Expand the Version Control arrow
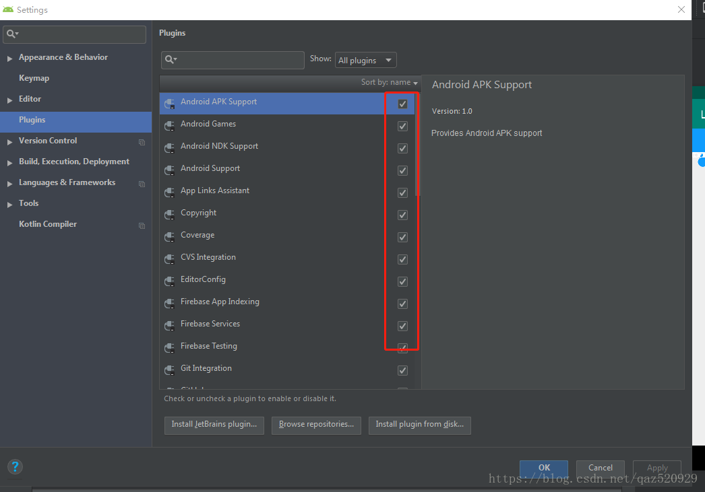 pyautogui.click(x=9, y=142)
